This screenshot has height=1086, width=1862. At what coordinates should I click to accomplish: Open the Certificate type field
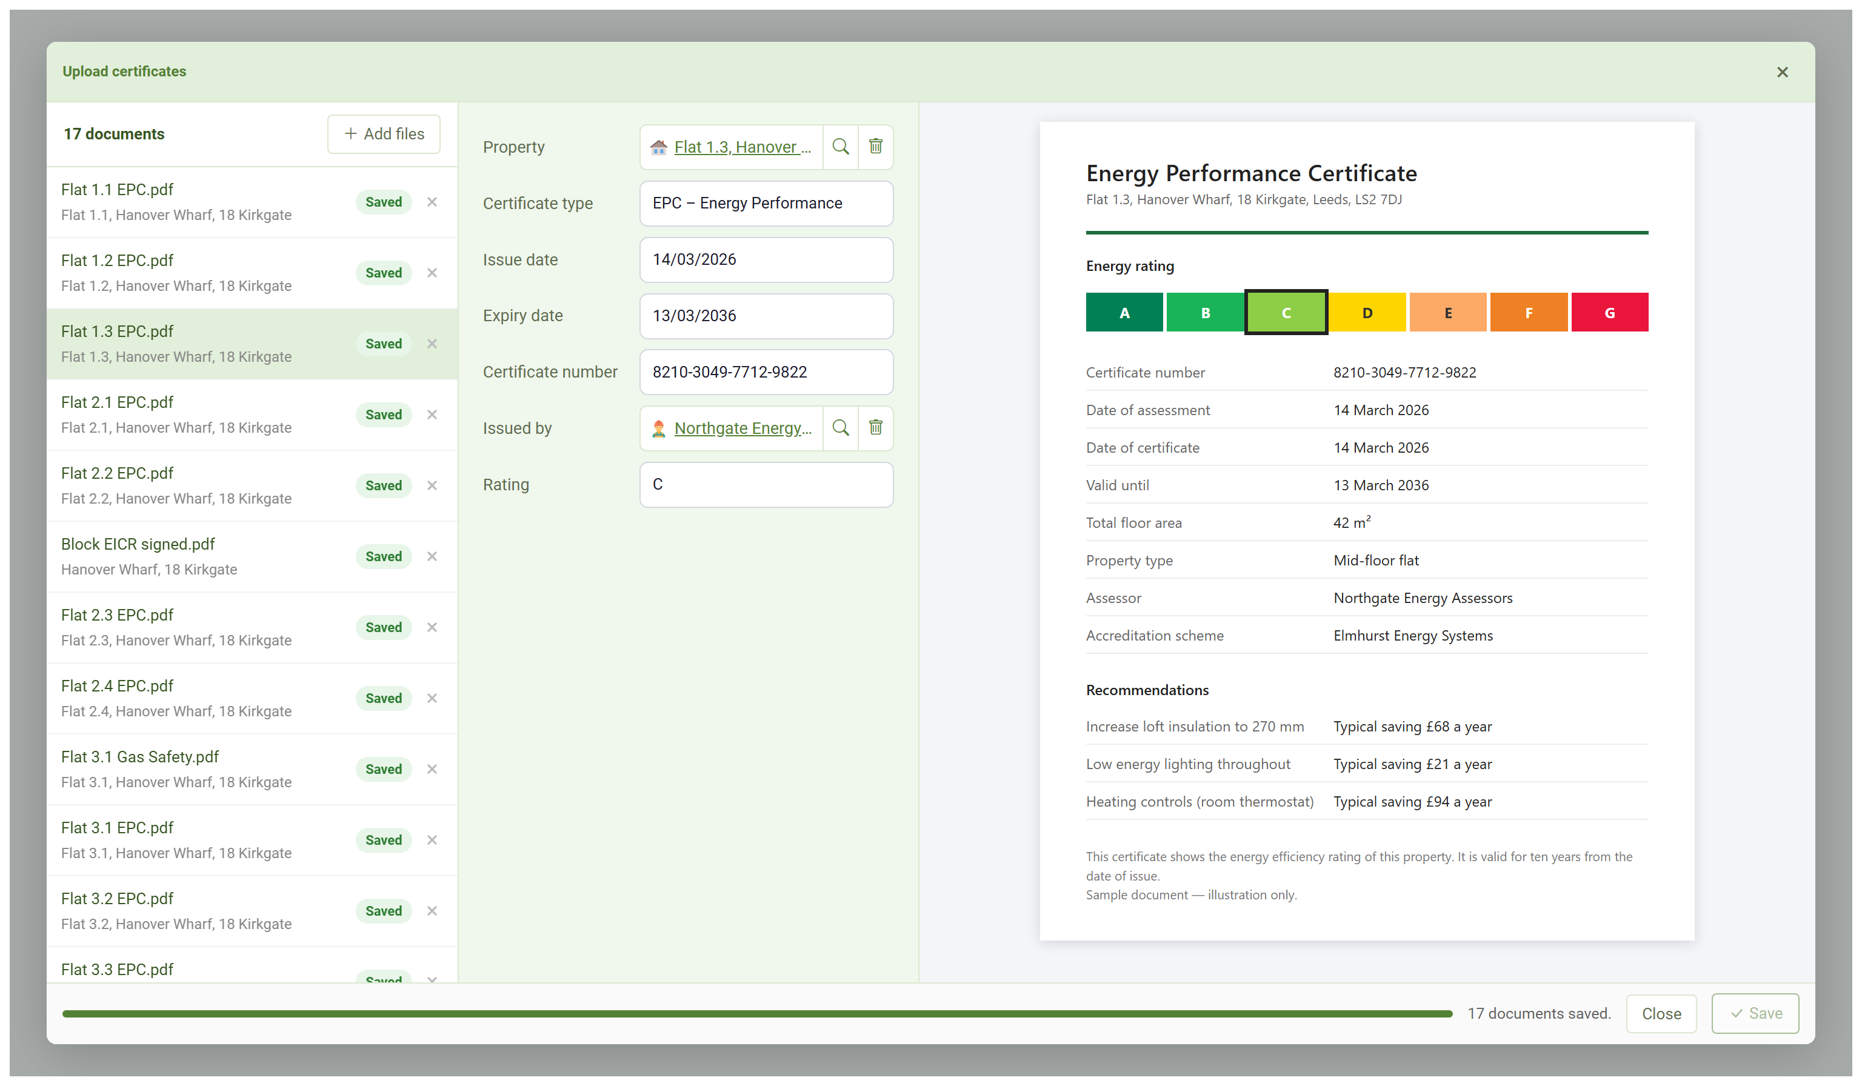coord(766,203)
